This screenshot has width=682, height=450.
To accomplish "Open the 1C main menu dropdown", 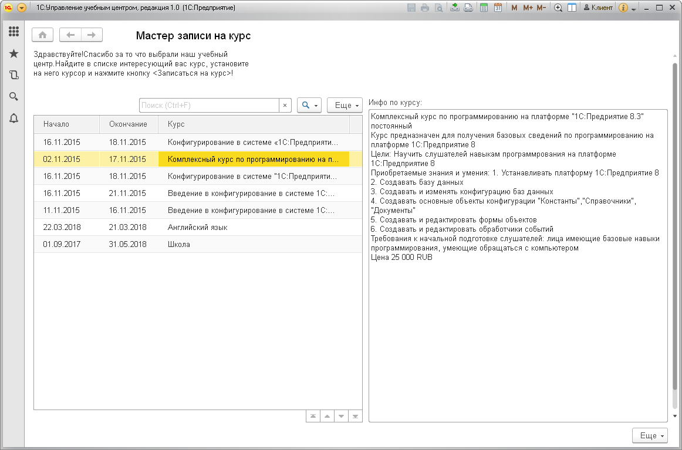I will coord(22,8).
